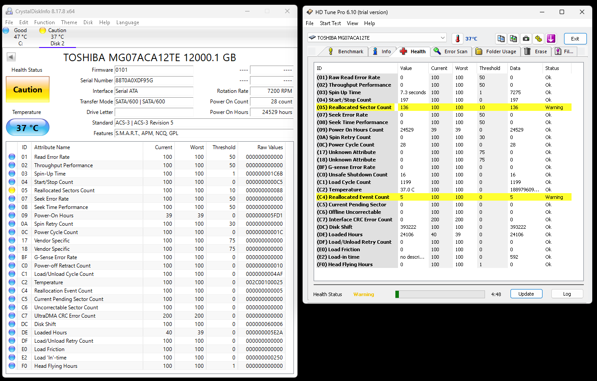The width and height of the screenshot is (597, 381).
Task: Click the green update progress bar in HD Tune
Action: pos(440,294)
